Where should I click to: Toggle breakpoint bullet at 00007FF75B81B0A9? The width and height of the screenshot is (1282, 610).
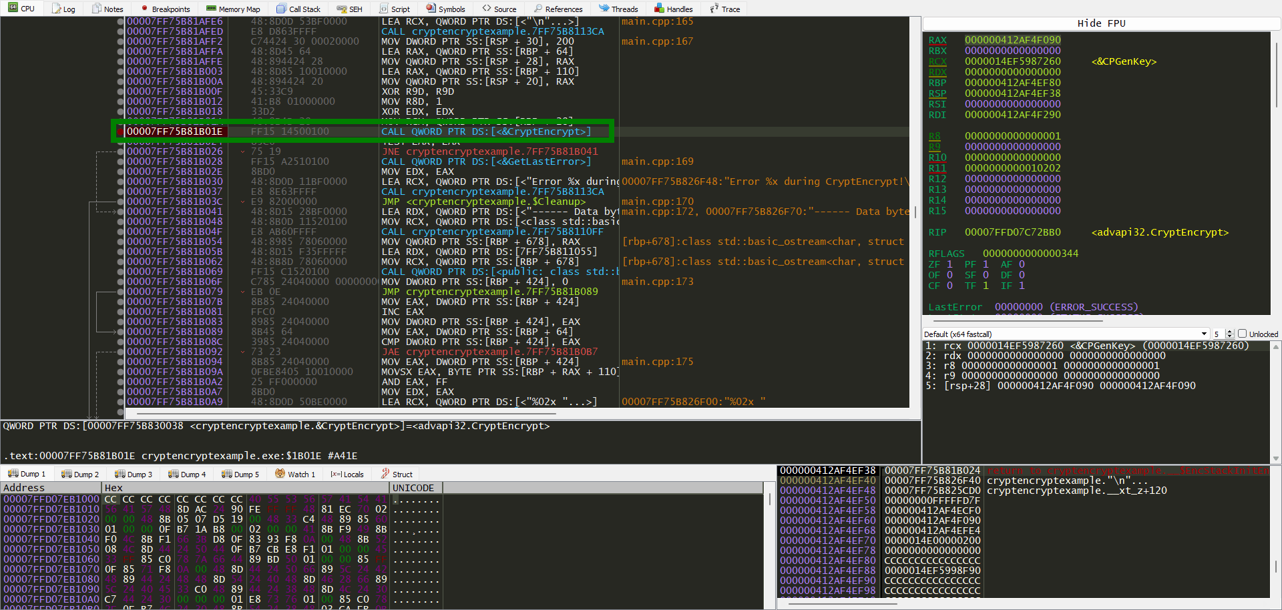pyautogui.click(x=121, y=402)
